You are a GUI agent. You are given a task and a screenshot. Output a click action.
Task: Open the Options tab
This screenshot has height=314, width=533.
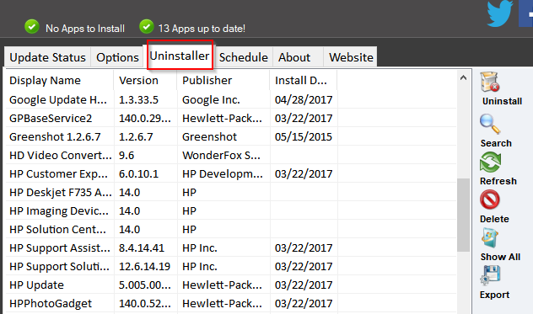coord(117,57)
